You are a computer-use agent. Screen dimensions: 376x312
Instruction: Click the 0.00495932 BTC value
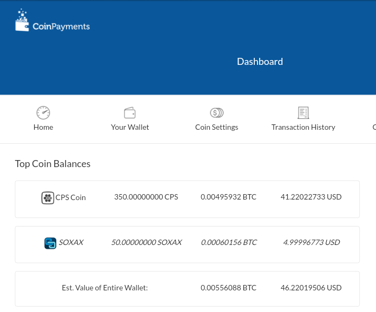pyautogui.click(x=228, y=197)
